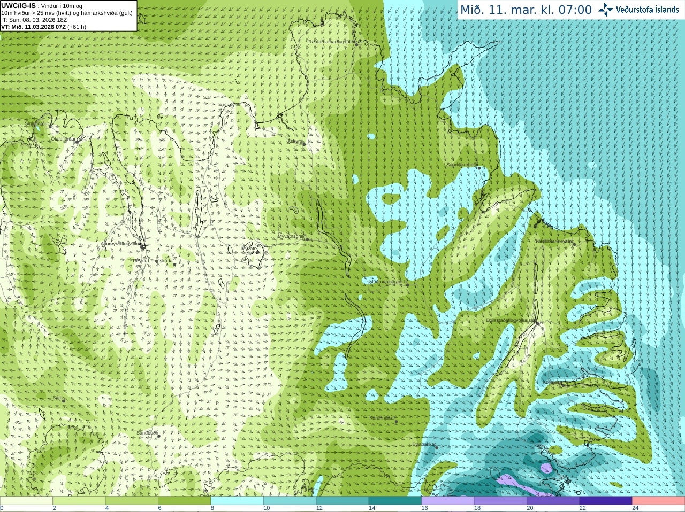Screen dimensions: 685x512
Task: Click the Ólafsfjörður station label
Action: pyautogui.click(x=63, y=138)
